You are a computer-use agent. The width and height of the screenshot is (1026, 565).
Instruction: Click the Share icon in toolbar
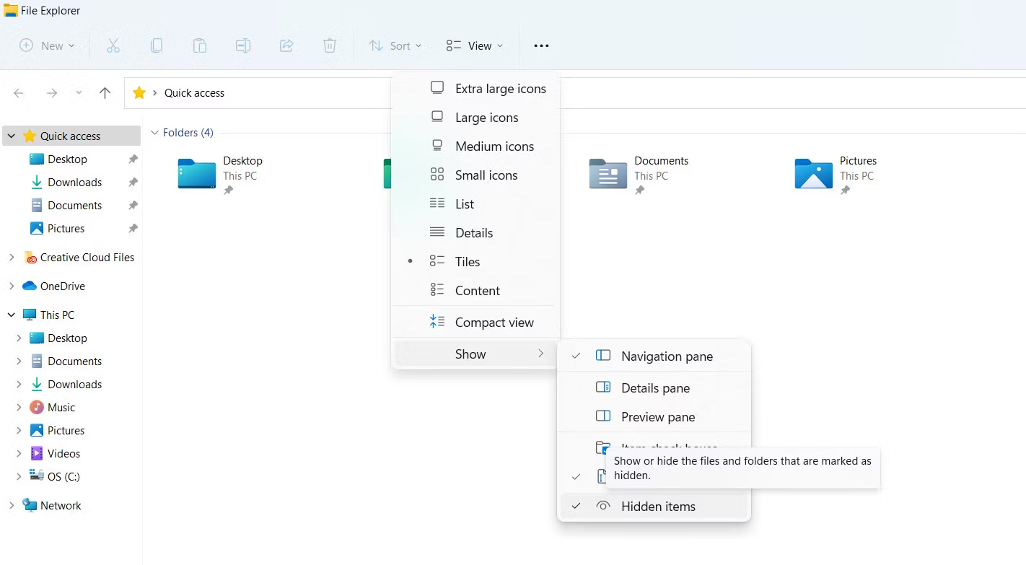pos(286,45)
